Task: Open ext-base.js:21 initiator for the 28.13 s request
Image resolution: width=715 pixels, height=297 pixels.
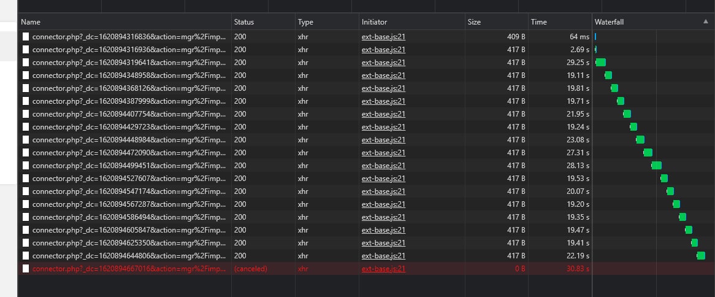Action: (x=383, y=166)
